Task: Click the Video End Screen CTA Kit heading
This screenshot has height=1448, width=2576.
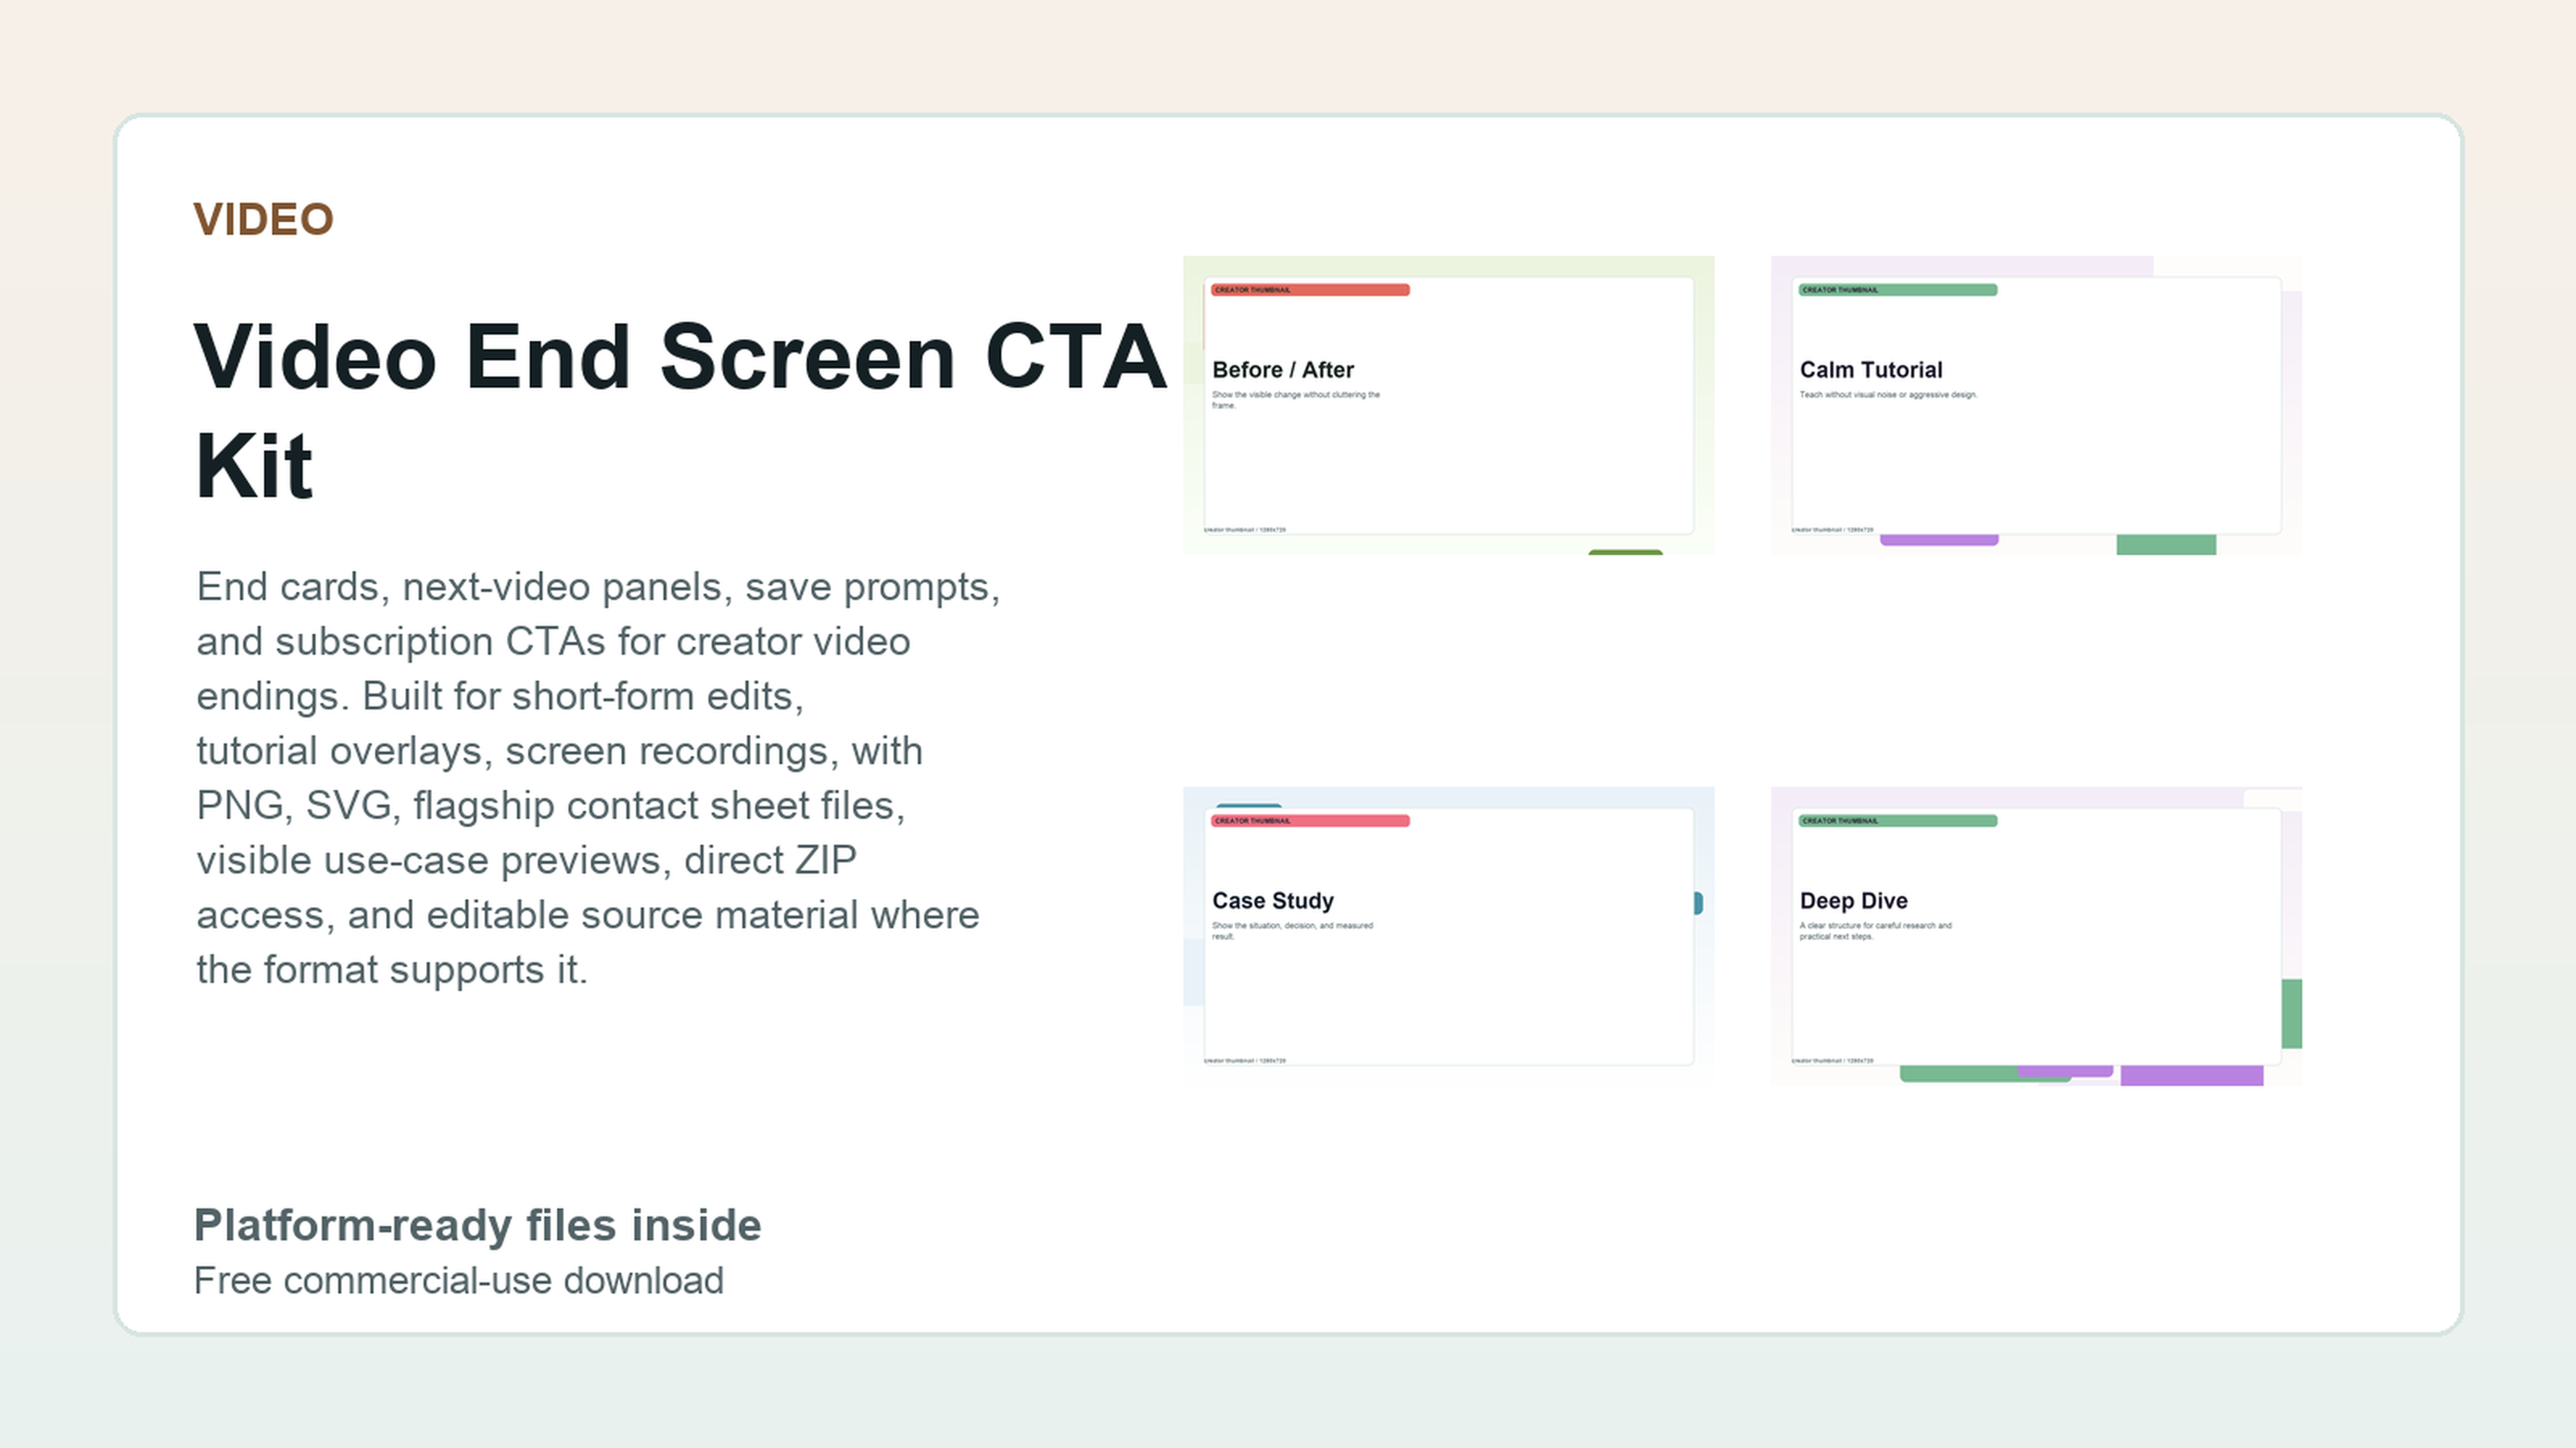Action: coord(680,409)
